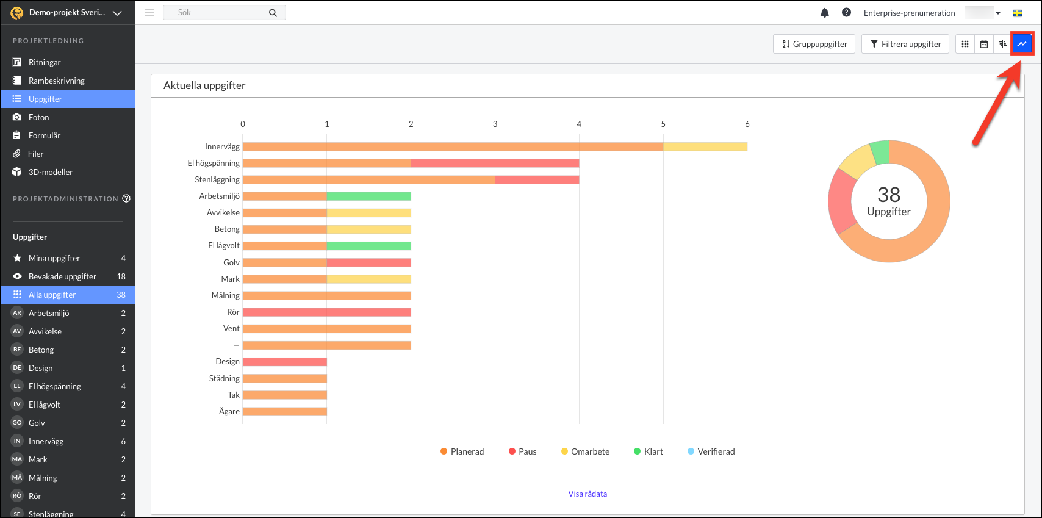Screen dimensions: 1042x518
Task: Click the hamburger menu icon
Action: point(149,13)
